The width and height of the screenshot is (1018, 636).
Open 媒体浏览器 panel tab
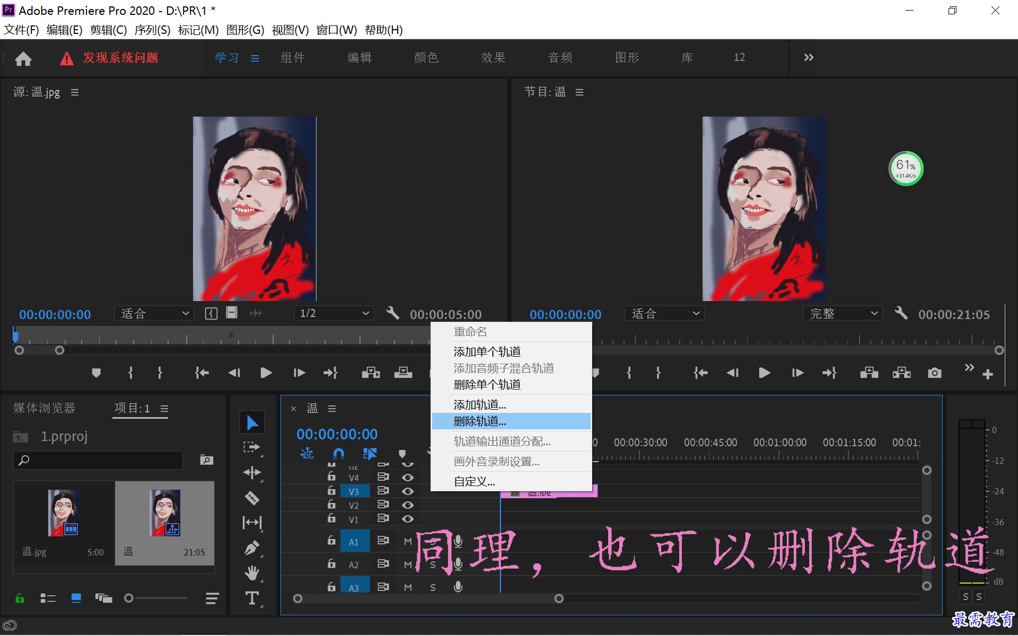tap(45, 408)
